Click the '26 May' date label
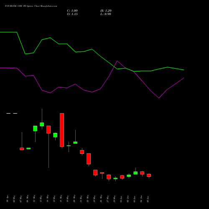This screenshot has height=209, width=209. tap(101, 199)
